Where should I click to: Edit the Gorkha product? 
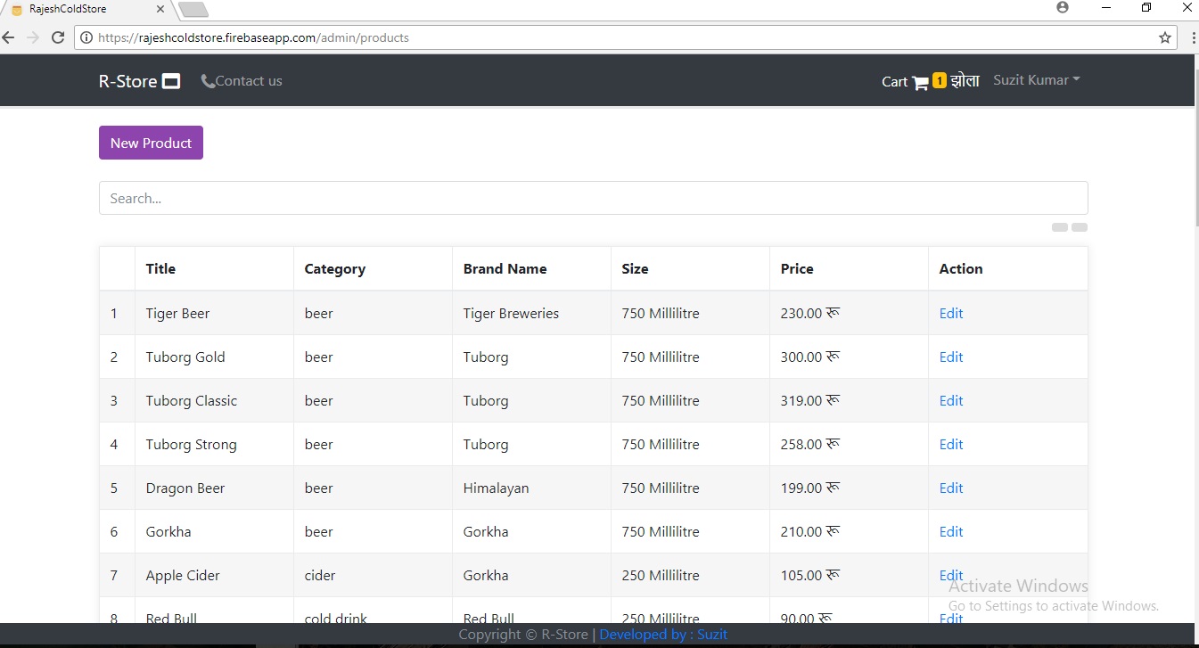point(950,531)
